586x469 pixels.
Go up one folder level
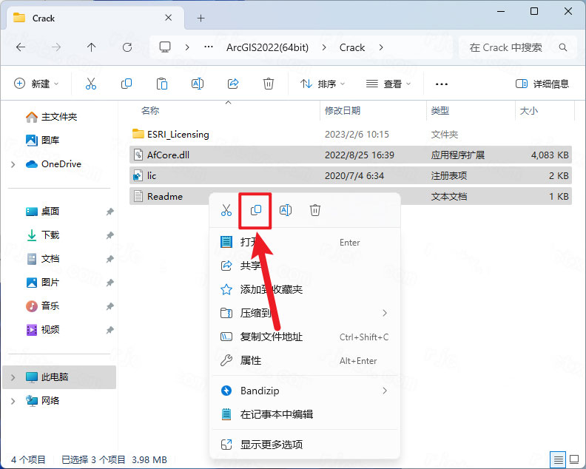tap(91, 47)
